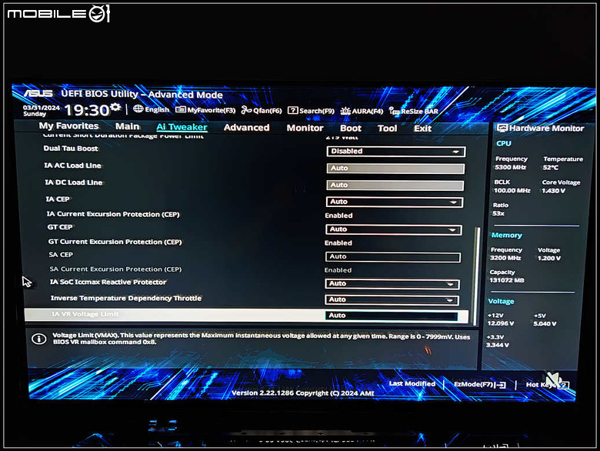
Task: Open the Search(F9) function
Action: [311, 111]
